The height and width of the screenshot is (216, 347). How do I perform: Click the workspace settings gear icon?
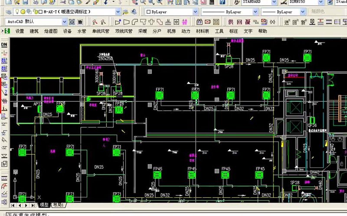[x=72, y=22]
